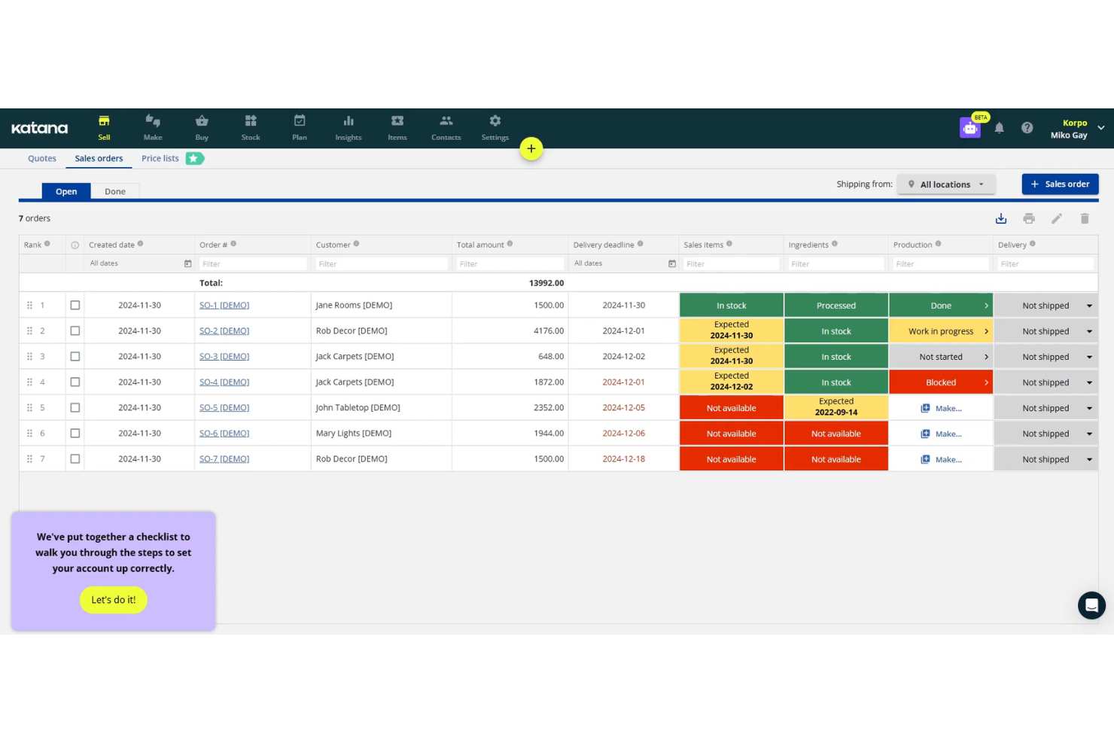Expand the Not shipped dropdown for SO-1

pyautogui.click(x=1088, y=305)
